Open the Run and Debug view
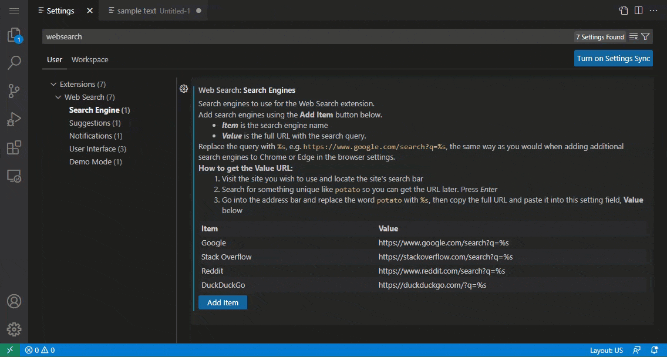The height and width of the screenshot is (357, 667). [x=14, y=119]
